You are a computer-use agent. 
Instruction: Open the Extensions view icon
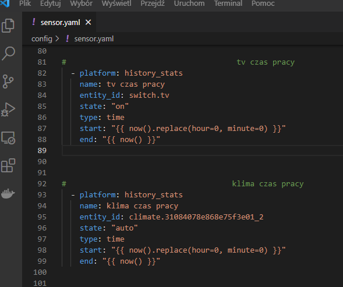(8, 165)
